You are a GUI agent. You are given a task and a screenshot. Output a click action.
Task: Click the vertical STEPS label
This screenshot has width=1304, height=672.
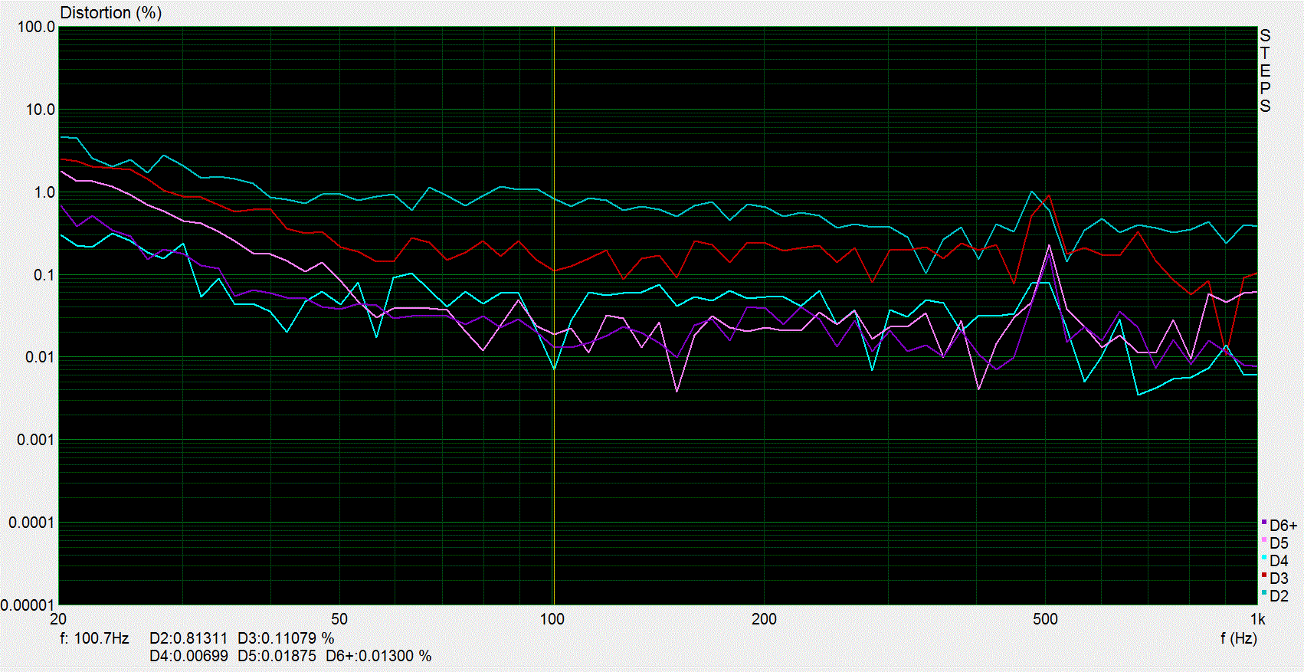pyautogui.click(x=1265, y=70)
